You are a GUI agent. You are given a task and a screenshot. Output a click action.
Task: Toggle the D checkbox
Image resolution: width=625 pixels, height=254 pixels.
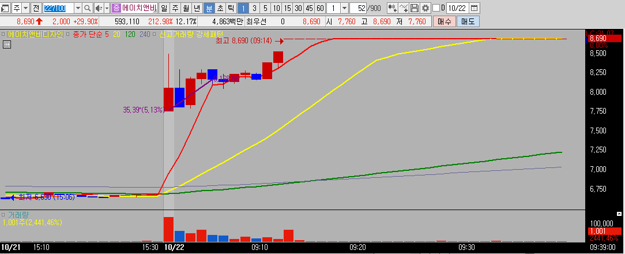pos(436,8)
